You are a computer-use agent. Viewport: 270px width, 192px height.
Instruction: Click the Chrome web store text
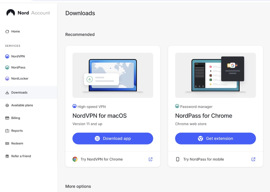[x=191, y=124]
